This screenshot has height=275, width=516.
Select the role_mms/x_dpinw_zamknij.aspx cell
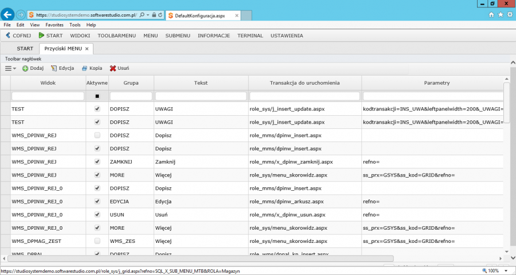pos(305,162)
